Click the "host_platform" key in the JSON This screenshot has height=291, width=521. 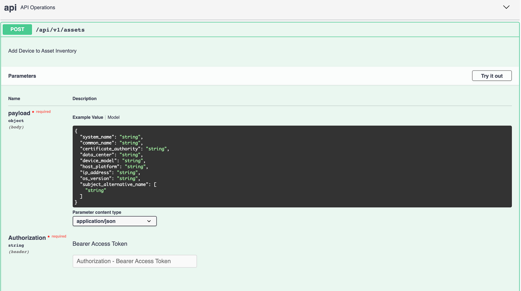(x=100, y=166)
